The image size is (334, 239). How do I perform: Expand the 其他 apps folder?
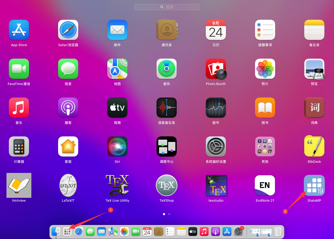[265, 146]
